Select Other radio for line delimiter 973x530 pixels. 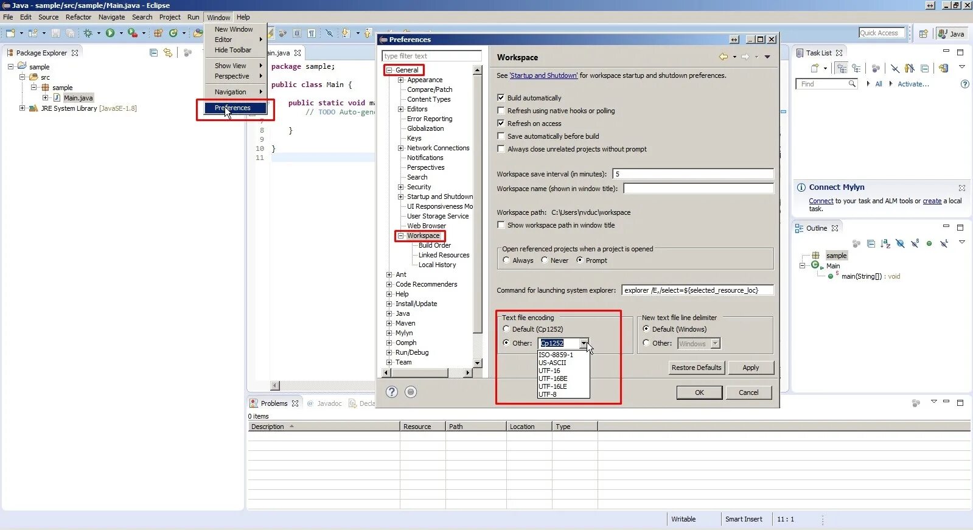pyautogui.click(x=646, y=343)
